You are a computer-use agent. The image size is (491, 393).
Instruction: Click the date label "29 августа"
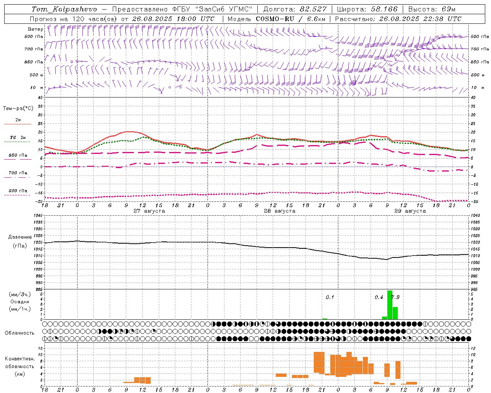point(410,211)
